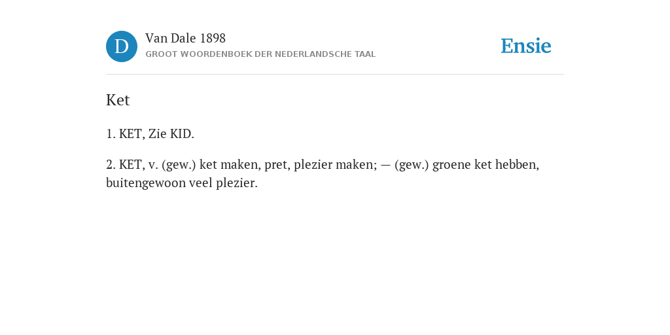Click the horizontal divider under the header
Viewport: 670px width, 335px height.
(x=335, y=75)
